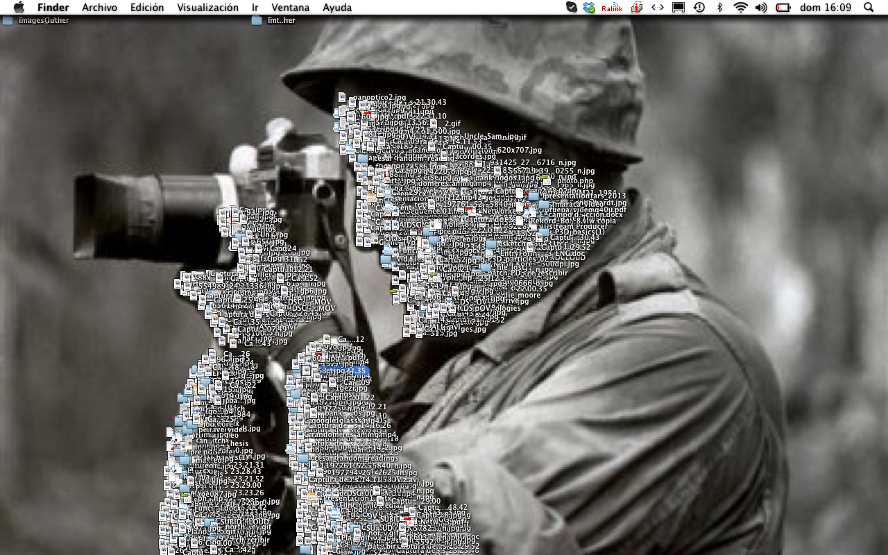
Task: Open the Ayuda menu
Action: (x=337, y=8)
